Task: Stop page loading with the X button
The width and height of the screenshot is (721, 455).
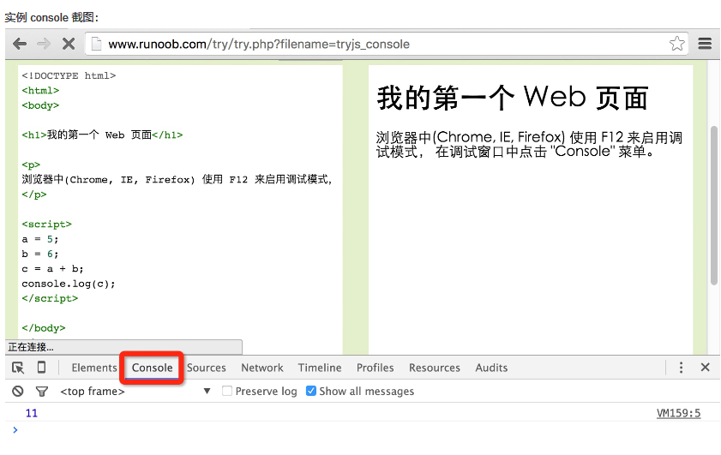Action: click(69, 44)
